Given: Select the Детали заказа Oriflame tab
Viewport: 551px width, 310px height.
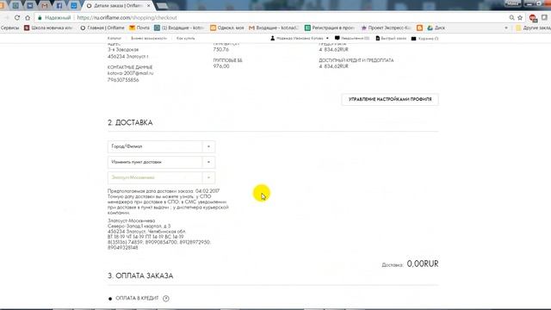Looking at the screenshot, I should coord(118,6).
